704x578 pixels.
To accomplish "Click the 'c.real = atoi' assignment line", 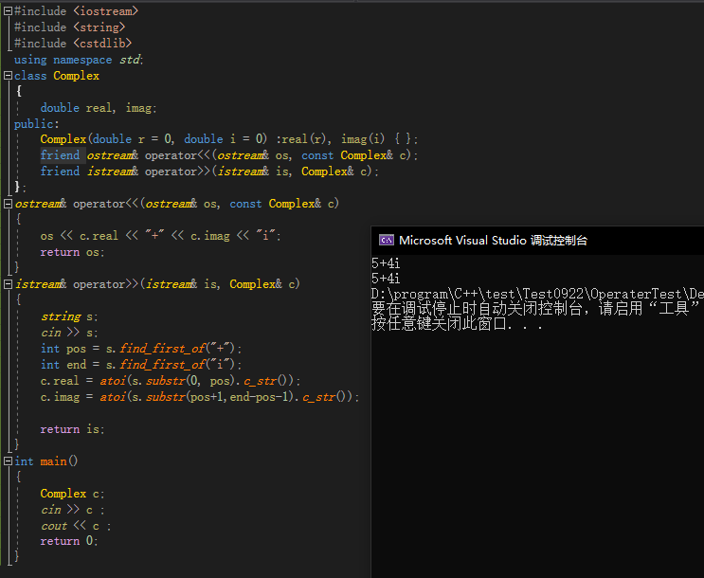I will [171, 381].
